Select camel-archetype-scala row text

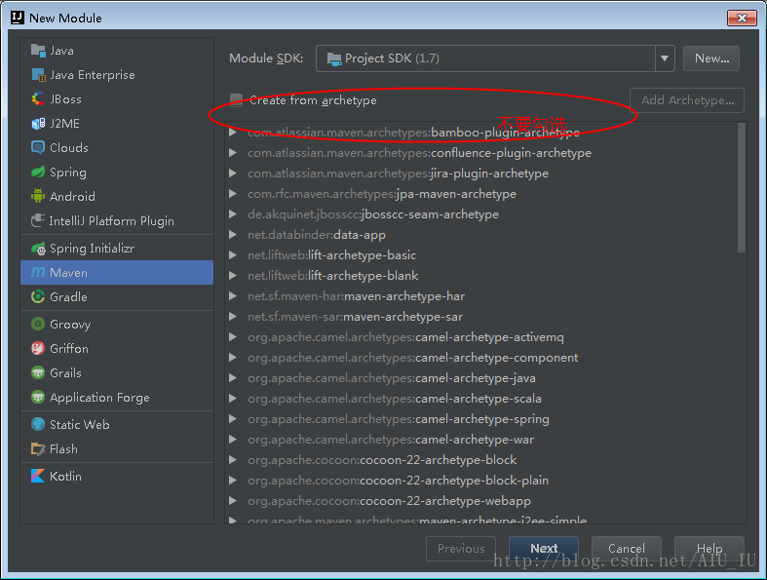click(395, 399)
